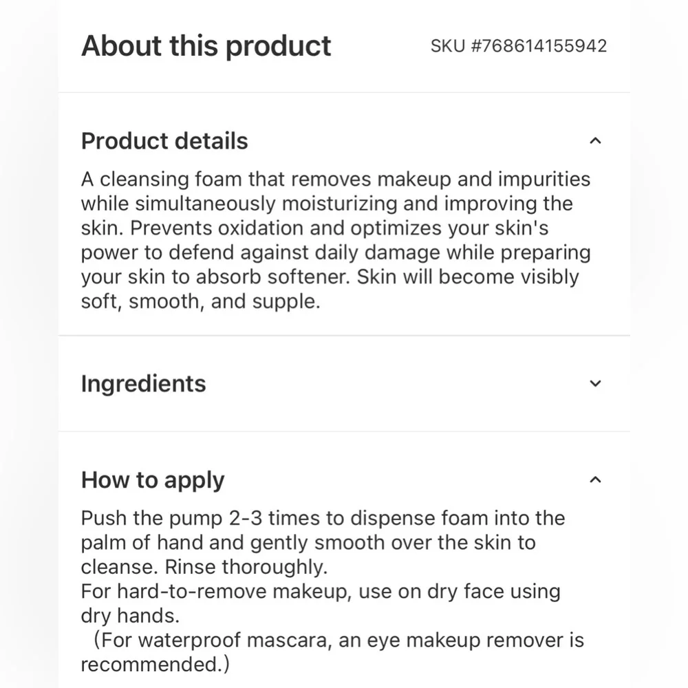Click the 'dry hands' text line
The image size is (688, 688).
click(131, 615)
